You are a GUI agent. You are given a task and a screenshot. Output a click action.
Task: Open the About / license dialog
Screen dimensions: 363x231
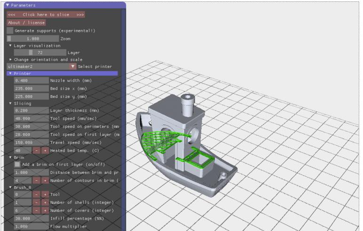click(x=26, y=22)
